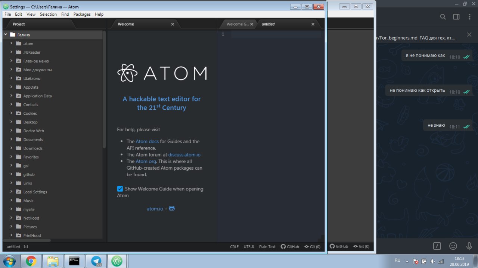Expand the github folder
Image resolution: width=478 pixels, height=268 pixels.
point(12,174)
